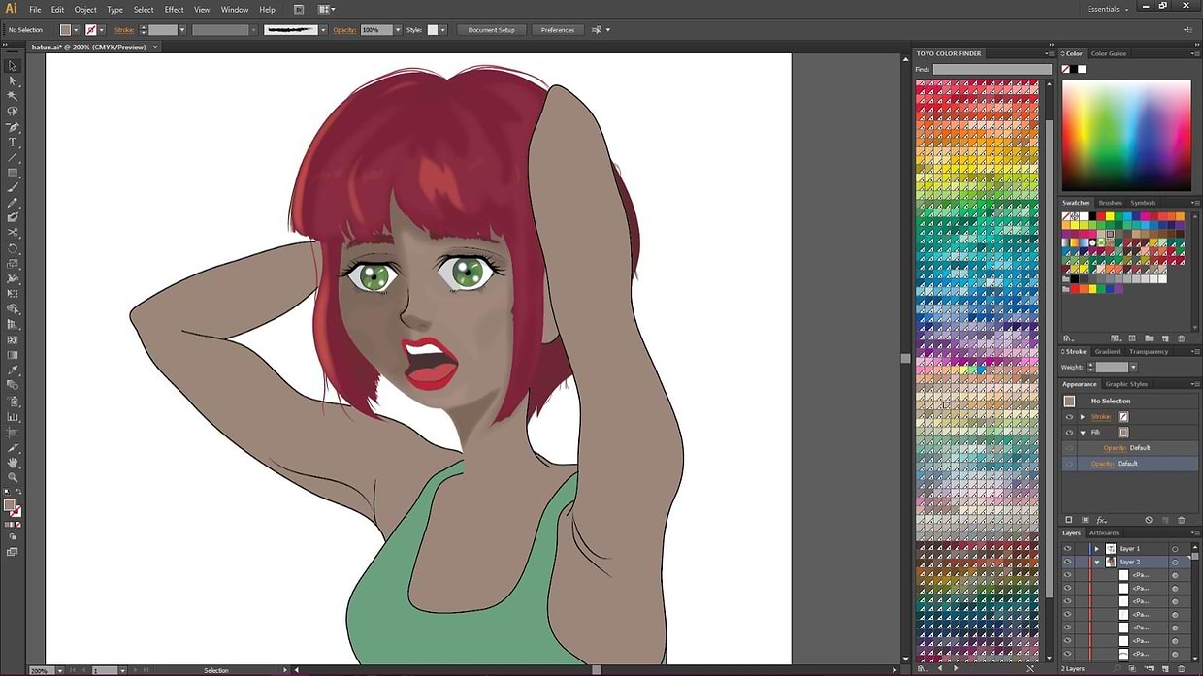Select the Type tool in the toolbar

[13, 143]
